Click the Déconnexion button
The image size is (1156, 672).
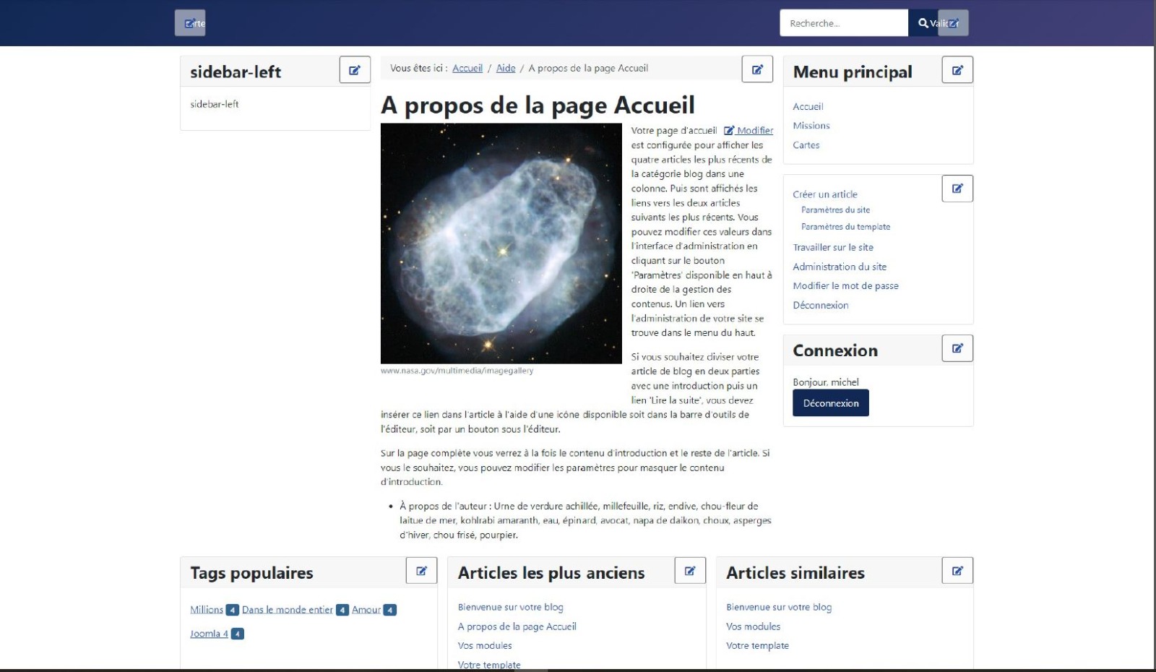coord(831,403)
